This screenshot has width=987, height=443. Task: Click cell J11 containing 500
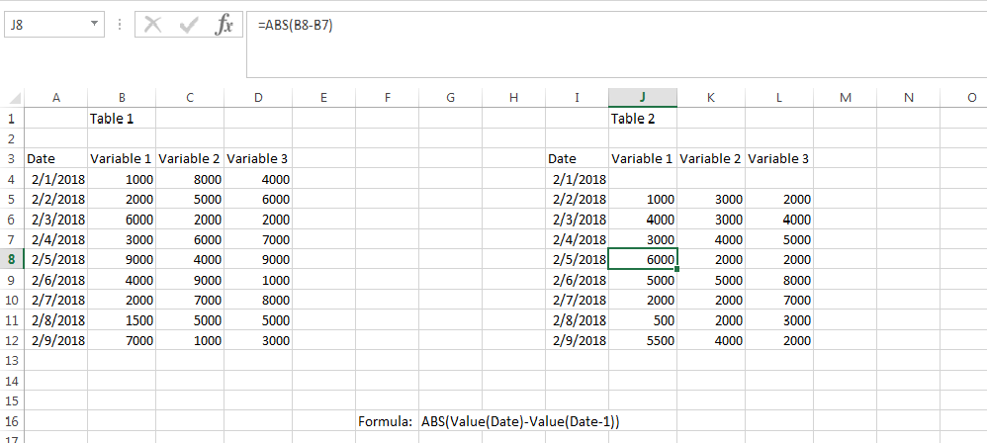click(x=643, y=320)
